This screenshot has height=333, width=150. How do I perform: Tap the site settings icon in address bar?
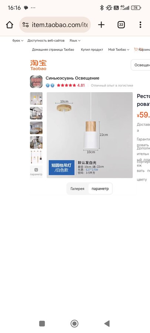(x=26, y=25)
